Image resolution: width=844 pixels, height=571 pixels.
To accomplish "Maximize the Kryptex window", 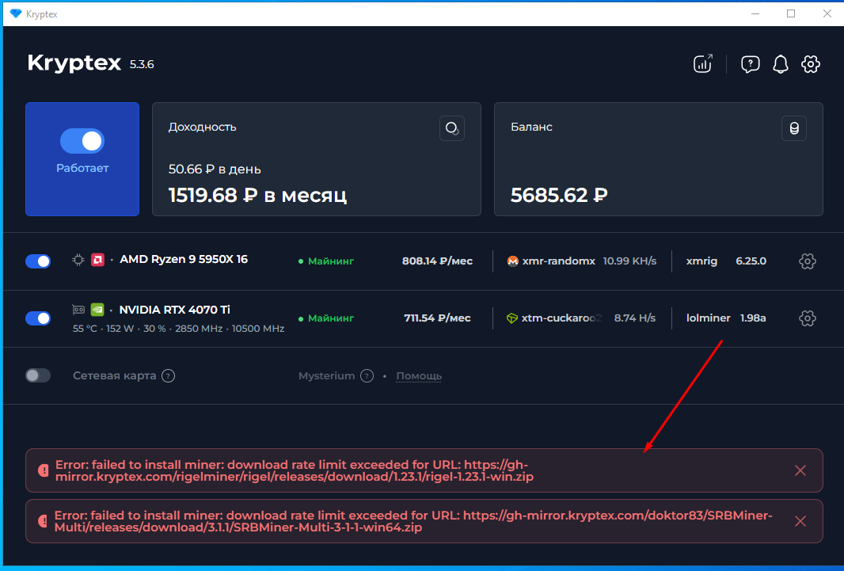I will point(791,13).
